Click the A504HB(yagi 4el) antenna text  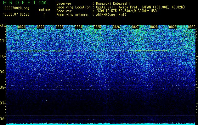tap(111, 15)
